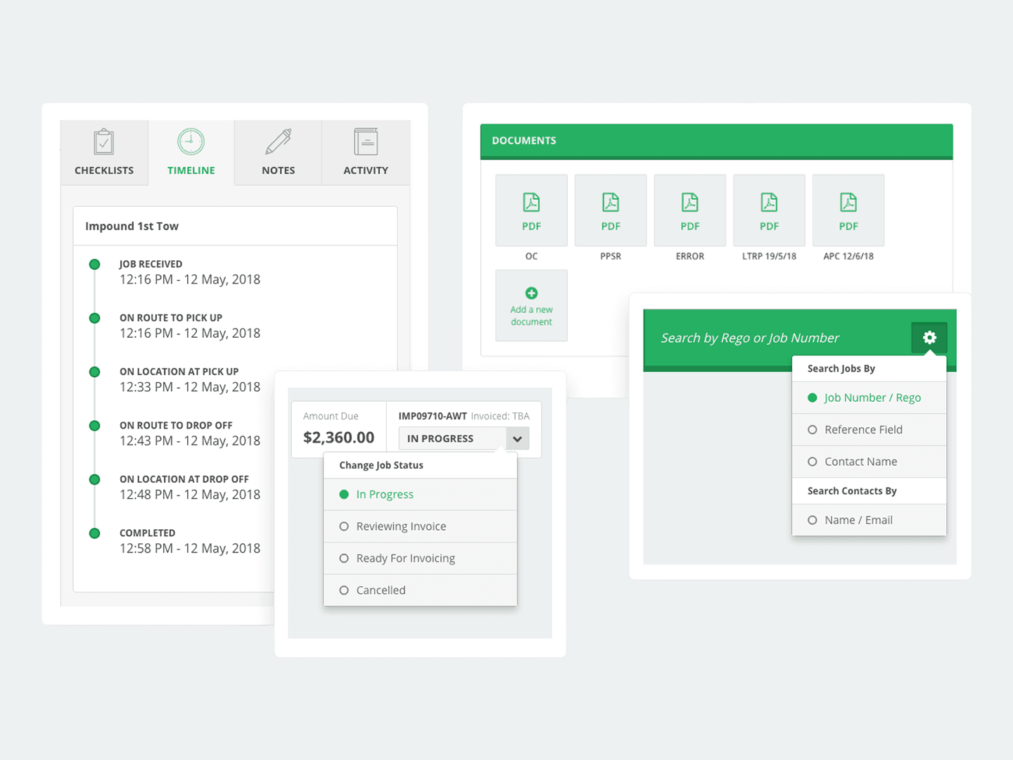
Task: Choose the Cancelled job status radio
Action: [x=344, y=590]
